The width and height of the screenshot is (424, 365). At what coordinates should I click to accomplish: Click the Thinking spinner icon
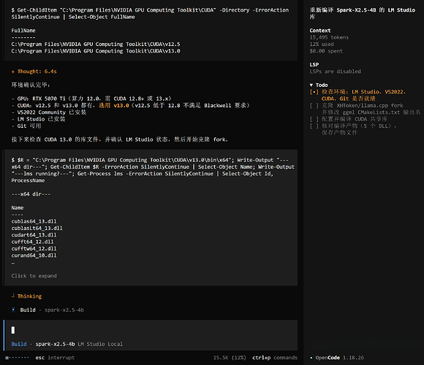13,296
